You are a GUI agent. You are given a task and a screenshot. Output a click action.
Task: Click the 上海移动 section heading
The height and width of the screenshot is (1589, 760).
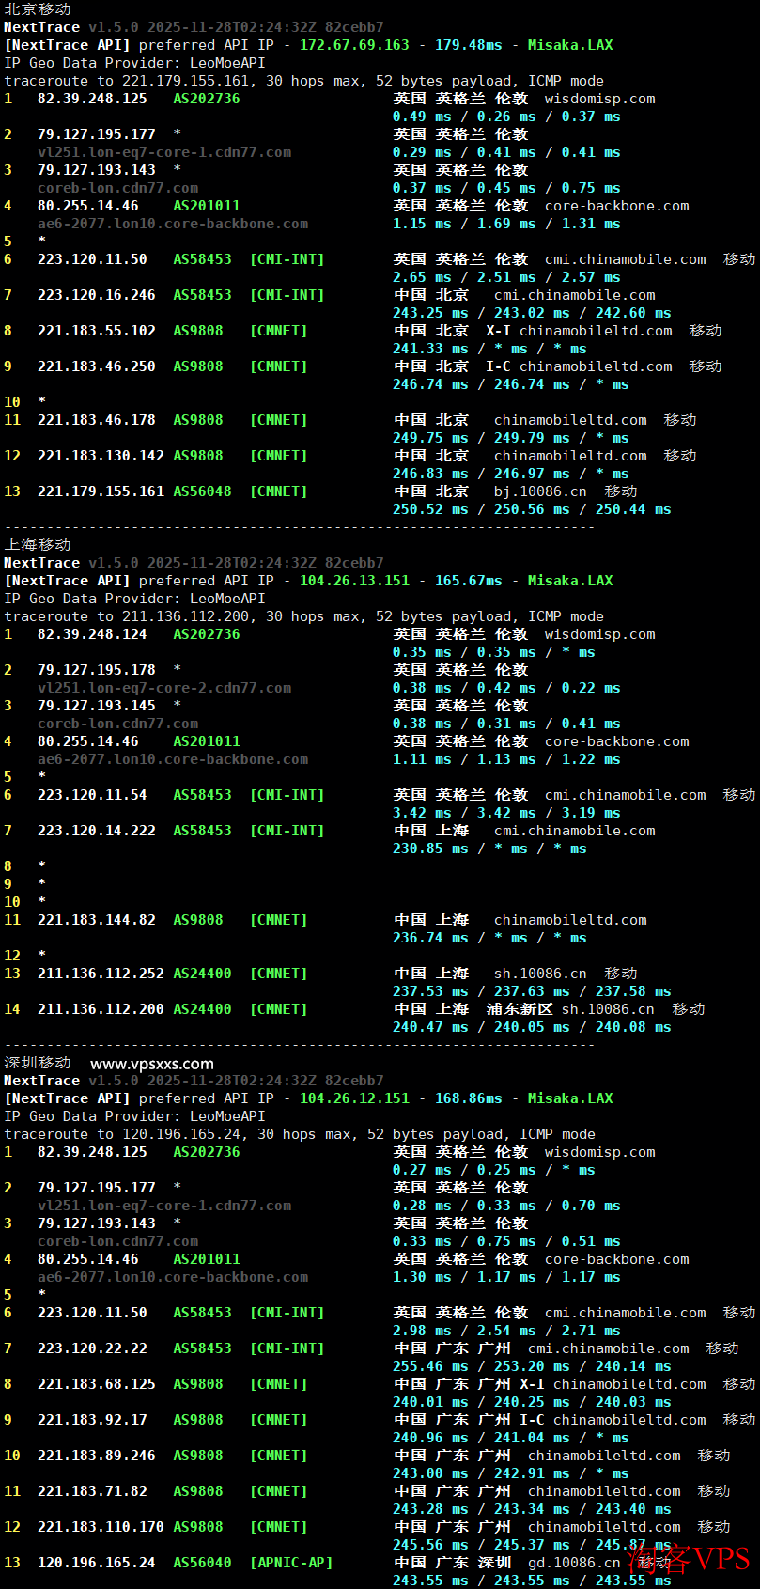click(38, 544)
